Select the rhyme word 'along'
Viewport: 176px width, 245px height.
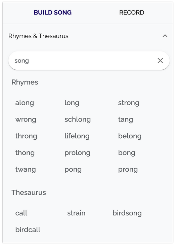[25, 103]
